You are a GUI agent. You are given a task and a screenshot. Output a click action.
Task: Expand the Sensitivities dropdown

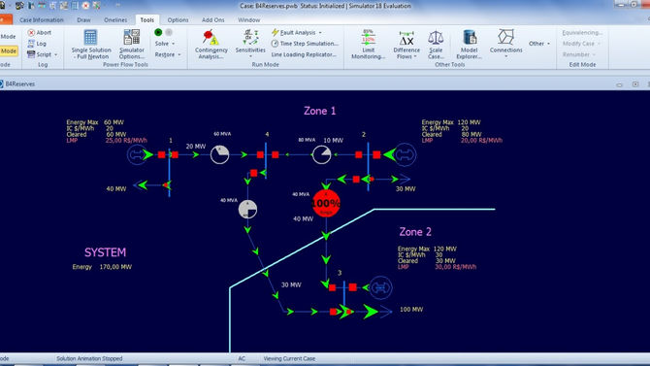(x=250, y=56)
